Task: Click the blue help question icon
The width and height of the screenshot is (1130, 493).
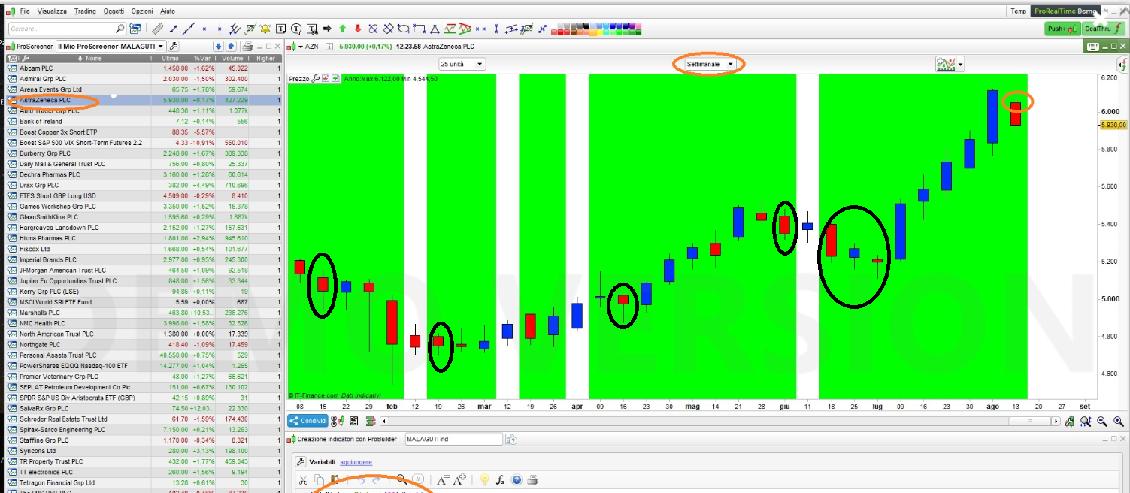Action: click(517, 479)
